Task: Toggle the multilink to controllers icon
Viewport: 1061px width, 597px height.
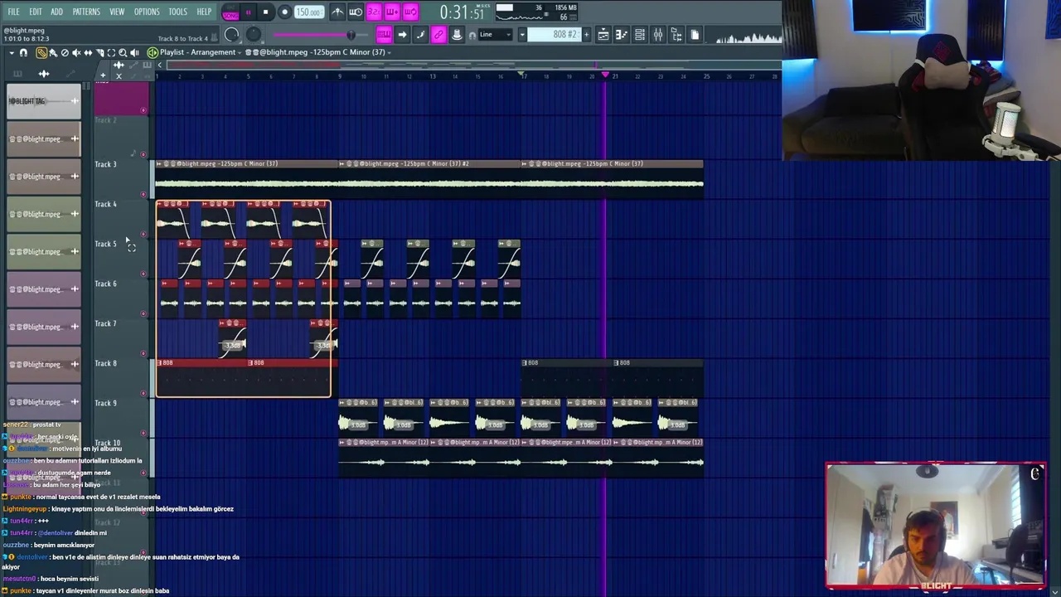Action: pyautogui.click(x=438, y=35)
